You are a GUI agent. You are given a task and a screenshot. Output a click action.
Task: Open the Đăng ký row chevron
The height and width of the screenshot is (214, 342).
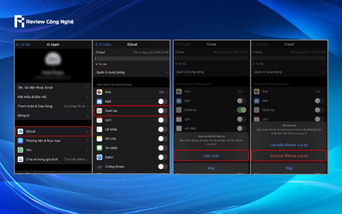[88, 115]
